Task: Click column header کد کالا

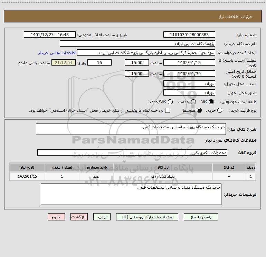Action: click(x=229, y=167)
